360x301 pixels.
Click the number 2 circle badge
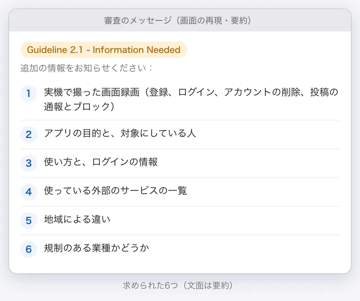click(x=29, y=135)
